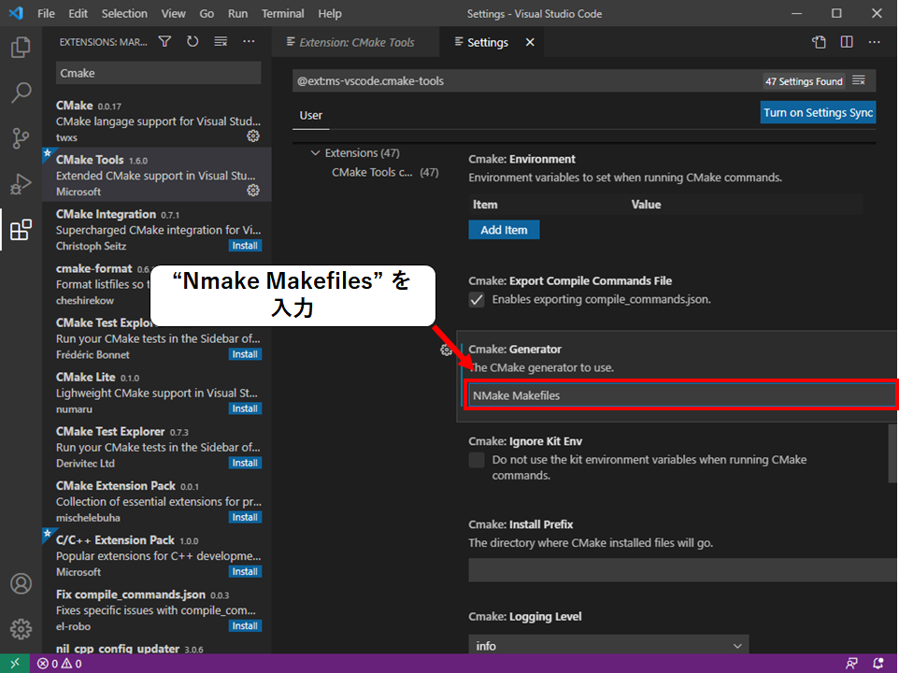Toggle Export Compile Commands File checkbox
Viewport: 899px width, 673px height.
(477, 300)
